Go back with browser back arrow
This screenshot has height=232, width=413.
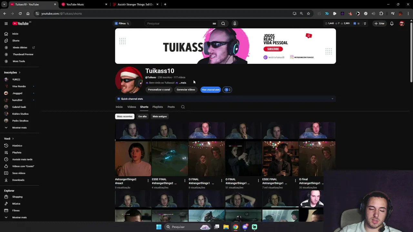[x=5, y=14]
